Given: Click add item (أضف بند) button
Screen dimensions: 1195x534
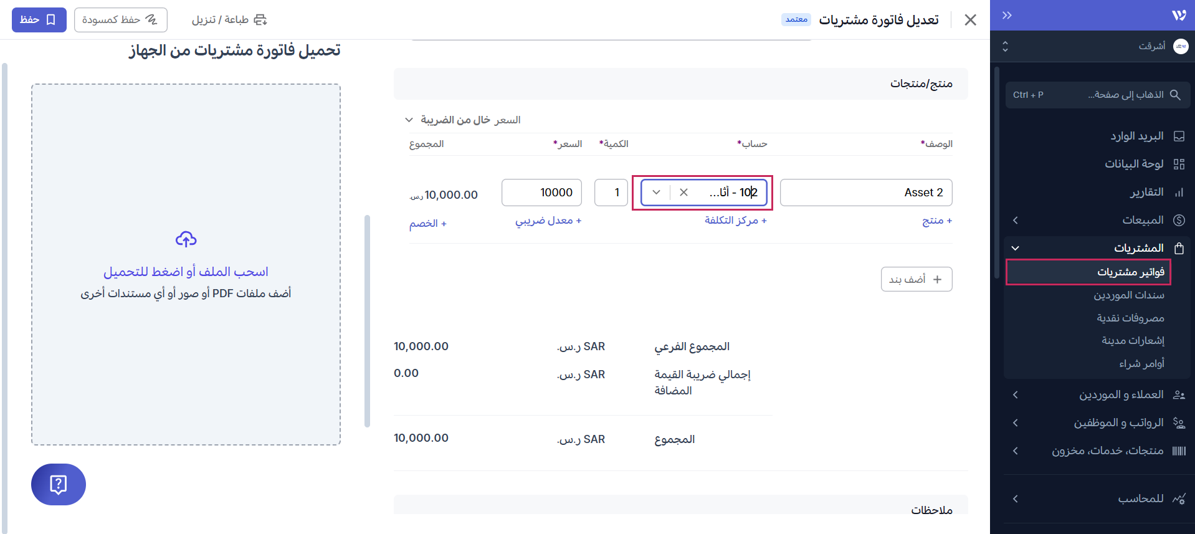Looking at the screenshot, I should click(916, 279).
